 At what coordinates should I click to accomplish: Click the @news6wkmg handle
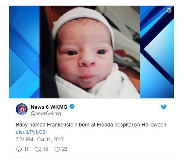click(46, 114)
